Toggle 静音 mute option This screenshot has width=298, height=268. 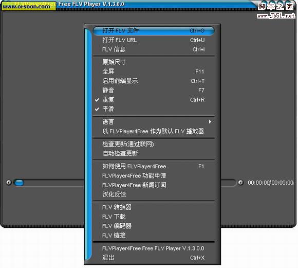pyautogui.click(x=154, y=90)
